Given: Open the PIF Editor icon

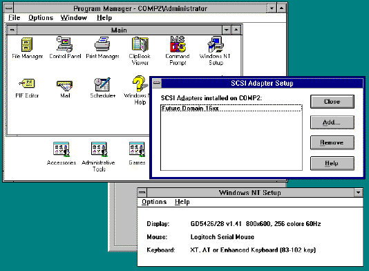Looking at the screenshot, I should 27,84.
